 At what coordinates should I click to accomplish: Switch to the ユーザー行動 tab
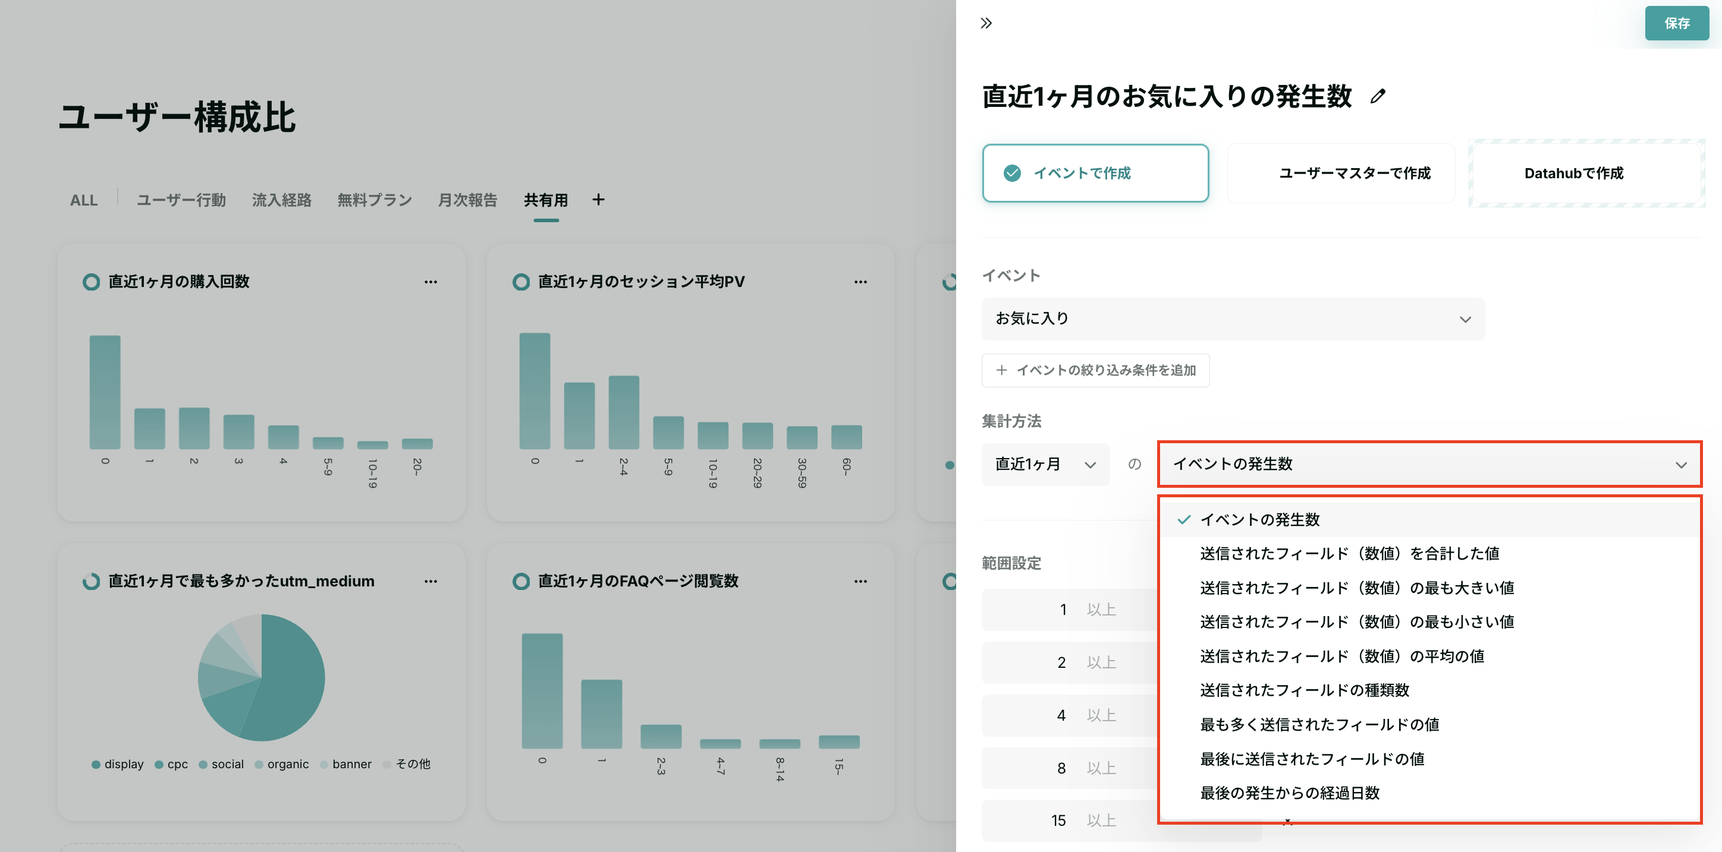pyautogui.click(x=181, y=200)
